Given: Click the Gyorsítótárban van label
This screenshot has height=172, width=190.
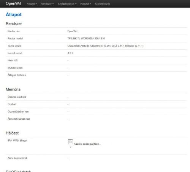Looking at the screenshot, I should (18, 111).
